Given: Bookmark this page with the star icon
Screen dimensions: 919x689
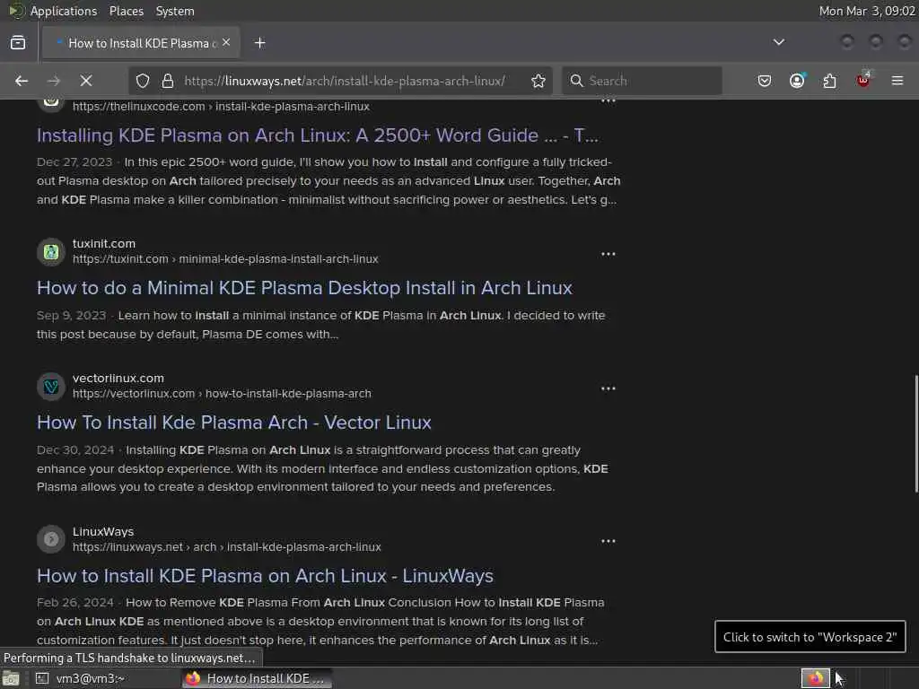Looking at the screenshot, I should coord(538,81).
